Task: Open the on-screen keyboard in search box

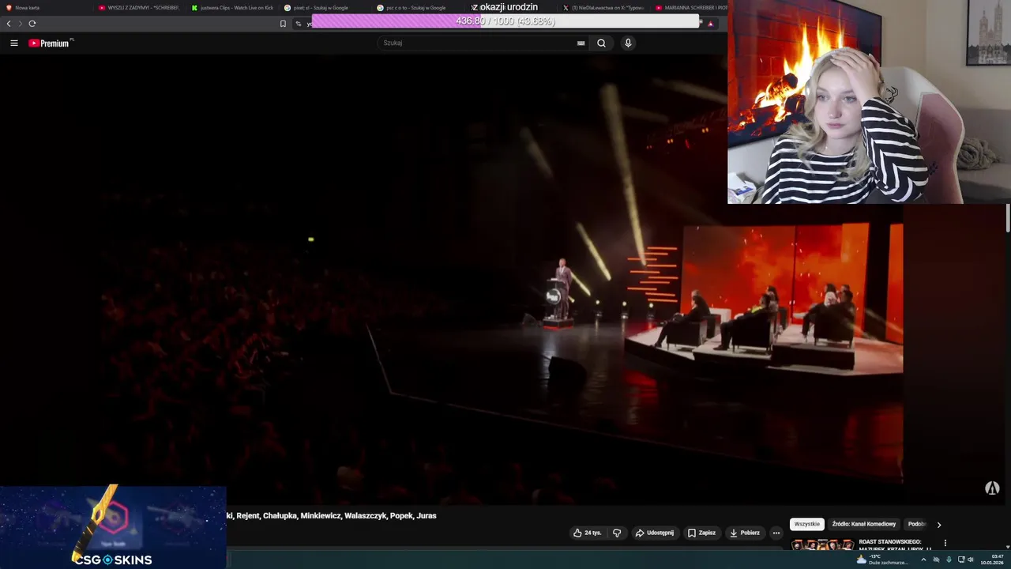Action: pyautogui.click(x=581, y=43)
